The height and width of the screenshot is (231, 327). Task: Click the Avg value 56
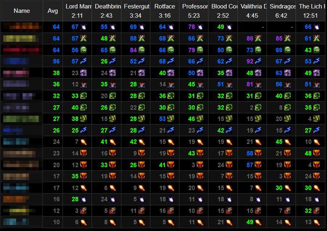56,61
